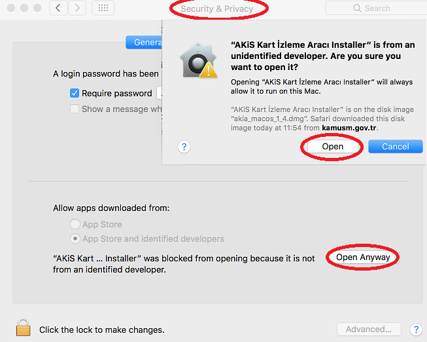The width and height of the screenshot is (427, 342).
Task: Click the red close window button
Action: [11, 8]
